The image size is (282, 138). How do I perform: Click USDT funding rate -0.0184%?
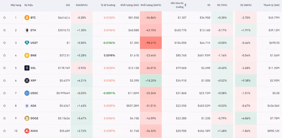point(109,43)
